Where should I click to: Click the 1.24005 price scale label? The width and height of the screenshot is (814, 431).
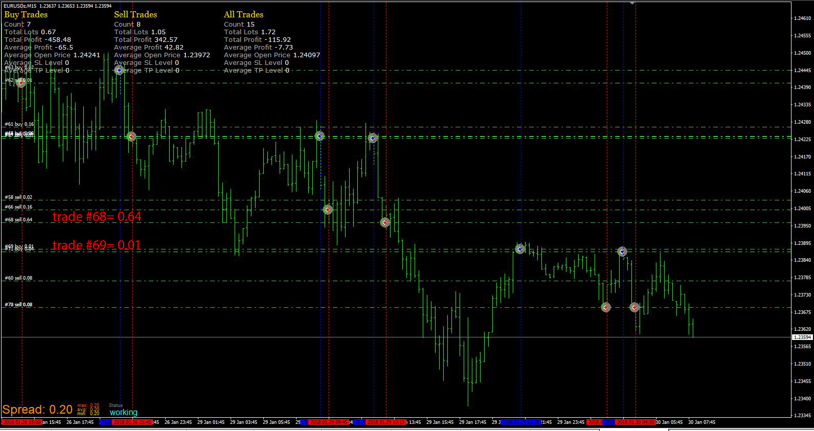802,209
